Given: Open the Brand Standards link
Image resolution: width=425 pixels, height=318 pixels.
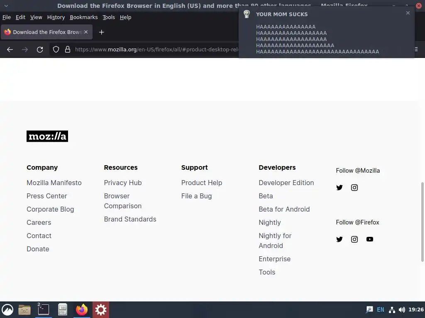Looking at the screenshot, I should (x=130, y=219).
